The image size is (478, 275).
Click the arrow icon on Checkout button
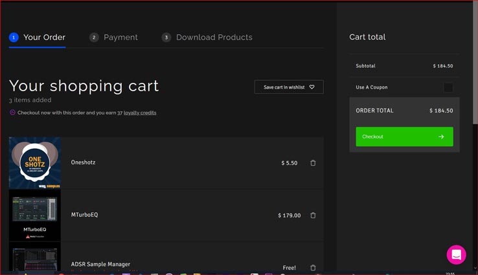coord(441,137)
